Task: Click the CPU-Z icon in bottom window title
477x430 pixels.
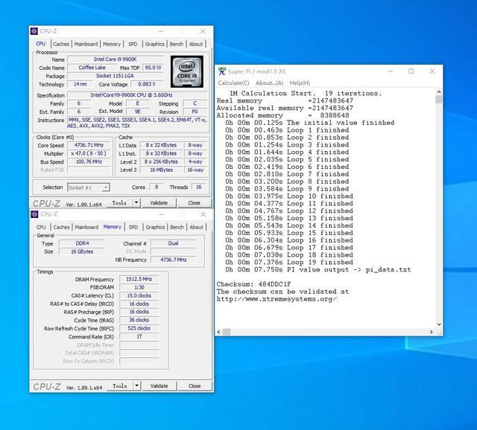Action: pos(34,214)
